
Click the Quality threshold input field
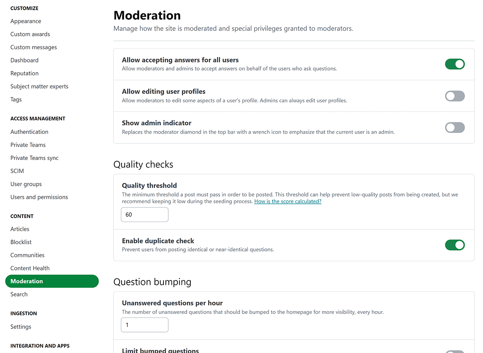click(144, 215)
